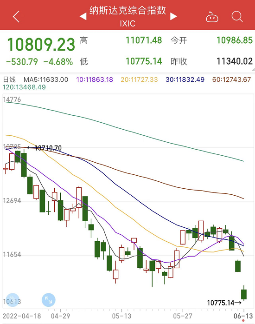255x324 pixels.
Task: Tap the last green candlestick at 10775.14
Action: point(244,293)
